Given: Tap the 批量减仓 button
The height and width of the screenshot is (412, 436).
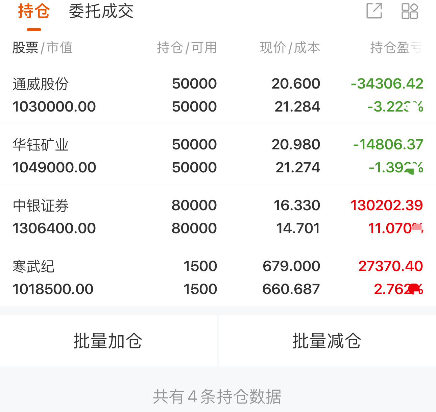Looking at the screenshot, I should (327, 340).
